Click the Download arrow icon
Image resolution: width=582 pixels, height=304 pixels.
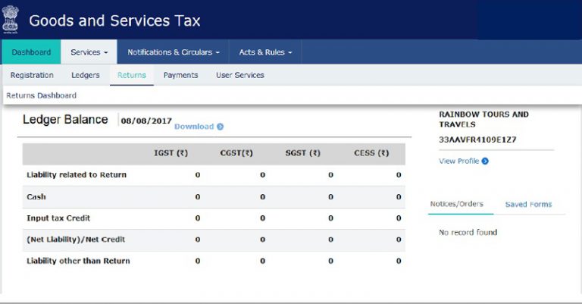(x=221, y=127)
